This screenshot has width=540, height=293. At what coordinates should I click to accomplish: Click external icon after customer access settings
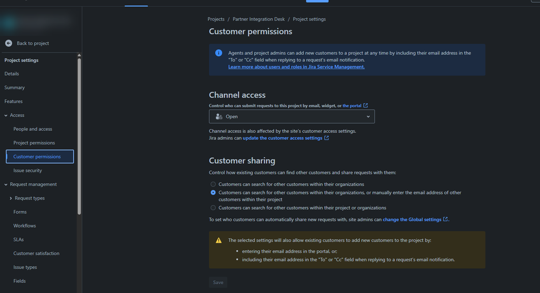click(x=326, y=138)
